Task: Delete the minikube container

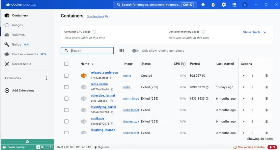Action: (x=266, y=121)
